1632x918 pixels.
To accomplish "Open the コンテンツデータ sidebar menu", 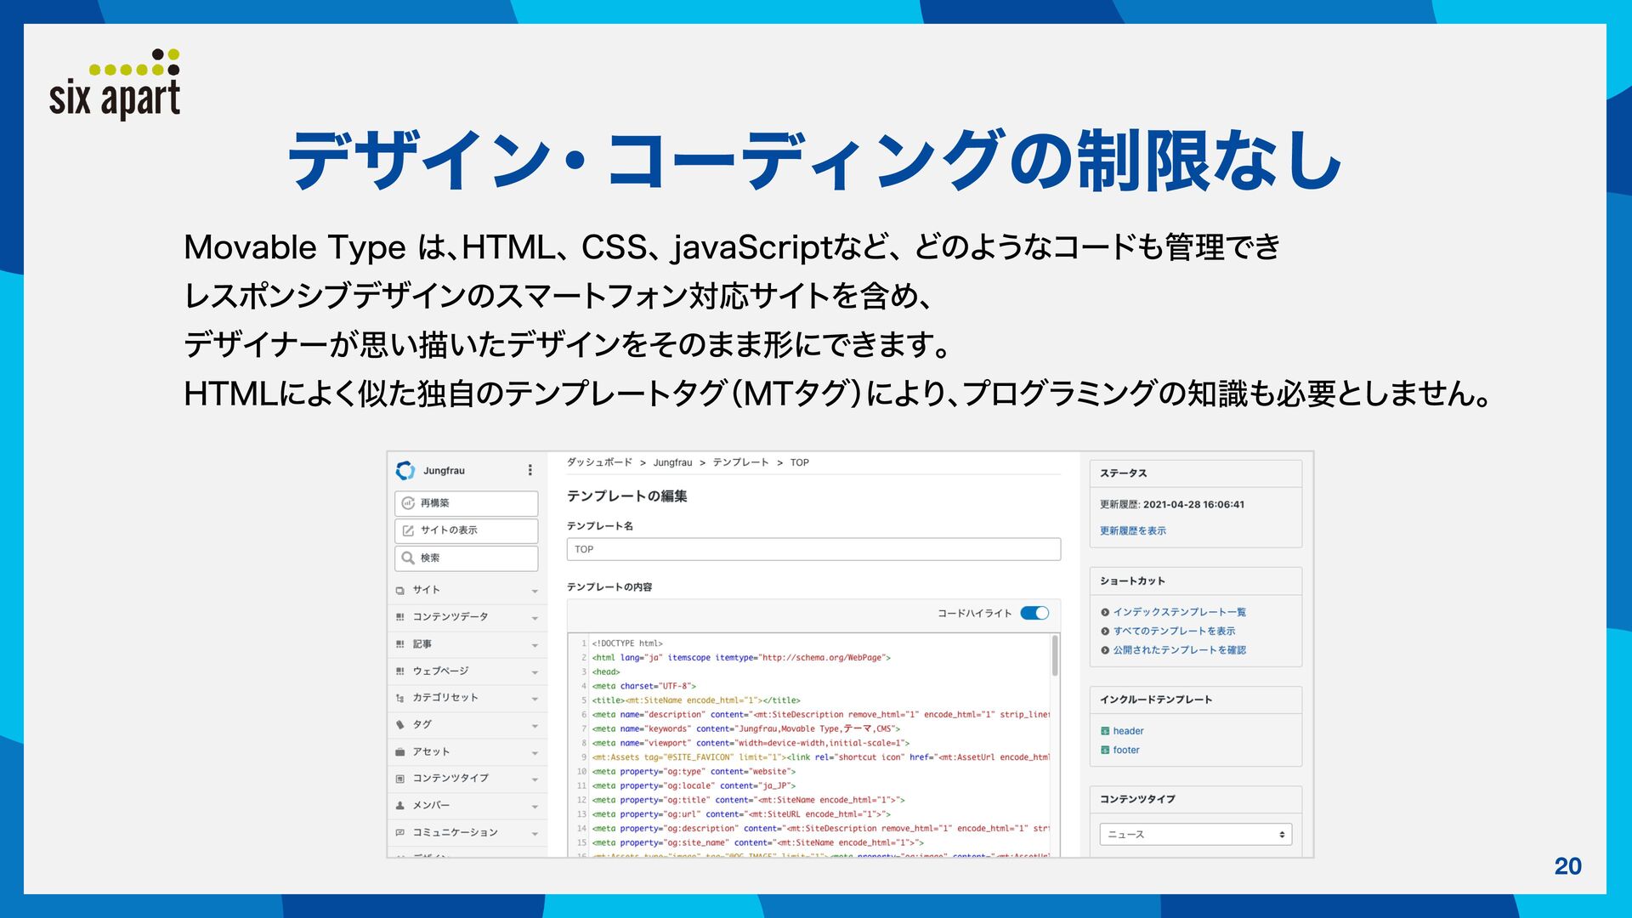I will [467, 617].
